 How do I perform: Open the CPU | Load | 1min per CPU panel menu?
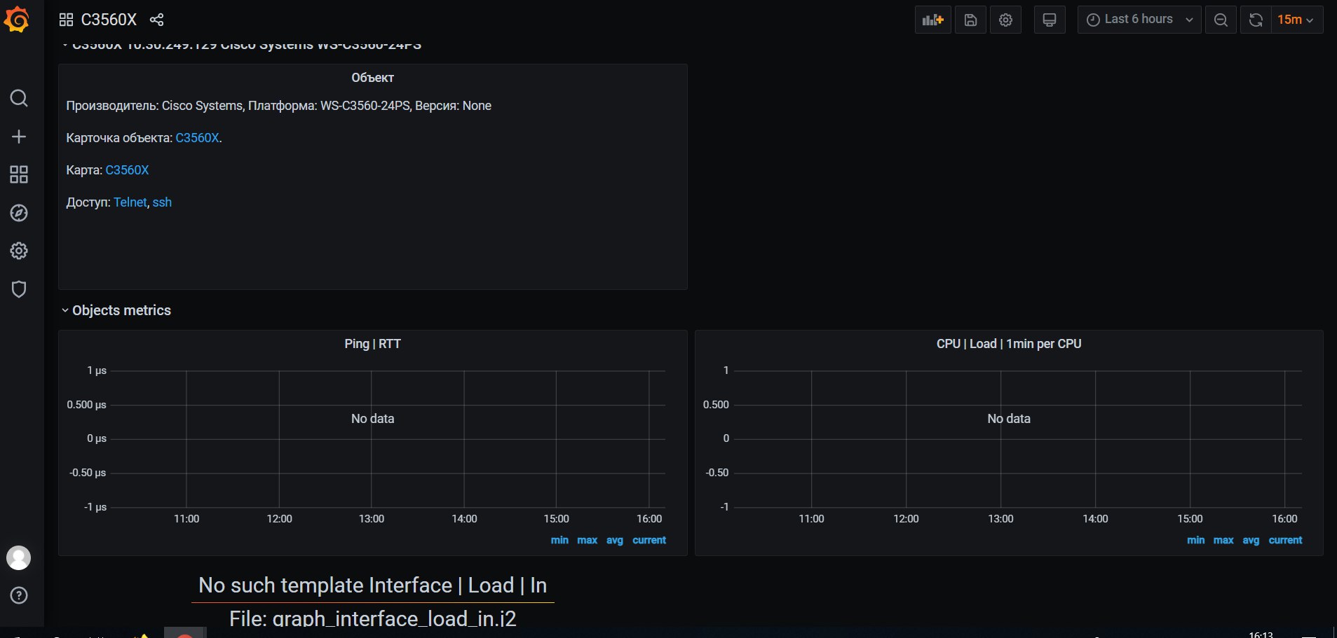tap(1008, 344)
